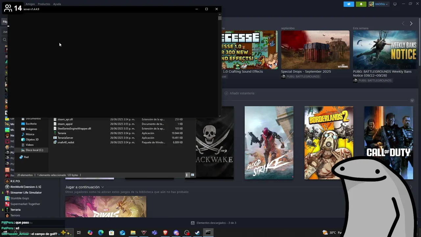The width and height of the screenshot is (421, 237).
Task: Open the Amigos menu in Steam
Action: [30, 4]
